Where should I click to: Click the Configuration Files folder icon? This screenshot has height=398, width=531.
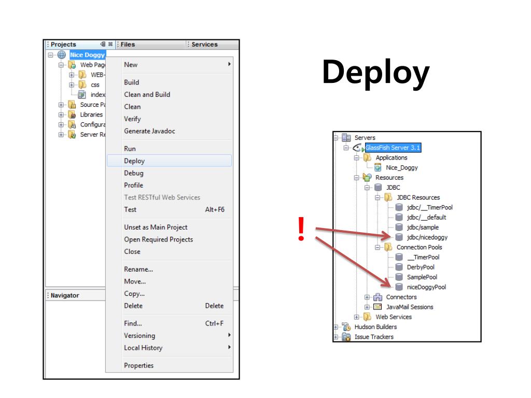[x=72, y=124]
